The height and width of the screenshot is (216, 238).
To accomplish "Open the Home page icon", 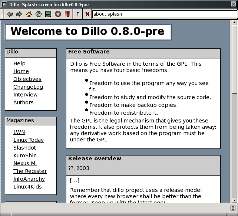I will point(29,14).
